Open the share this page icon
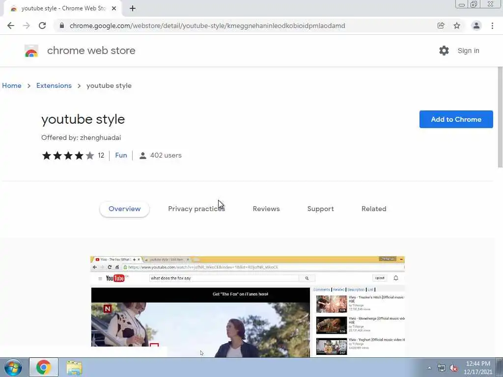The image size is (503, 377). coord(441,26)
